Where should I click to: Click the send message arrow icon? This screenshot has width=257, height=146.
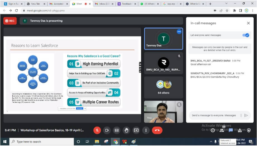point(246,115)
